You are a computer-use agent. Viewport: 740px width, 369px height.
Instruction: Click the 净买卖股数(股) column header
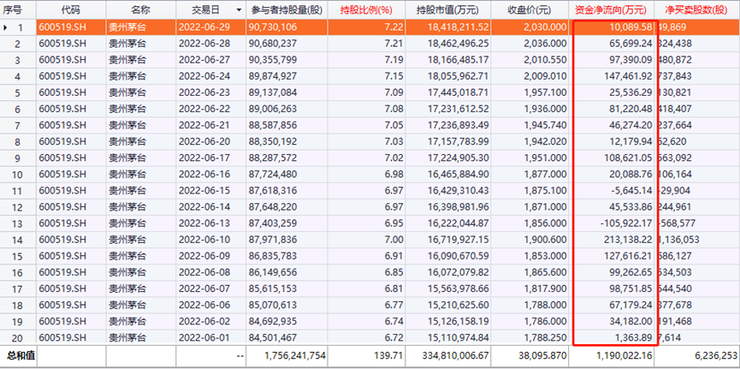[696, 9]
